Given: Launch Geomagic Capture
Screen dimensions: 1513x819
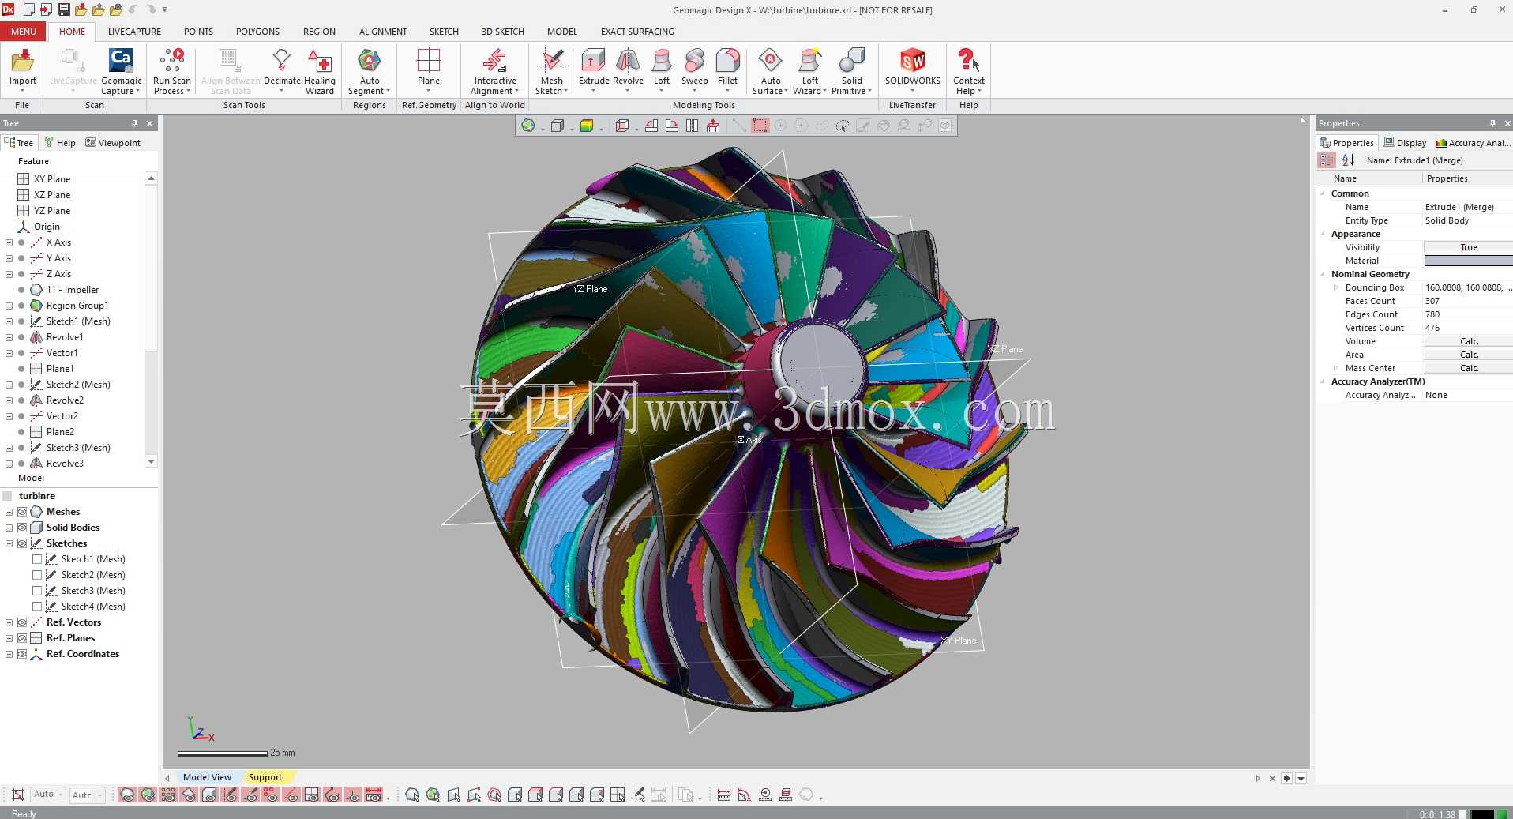Looking at the screenshot, I should click(121, 70).
